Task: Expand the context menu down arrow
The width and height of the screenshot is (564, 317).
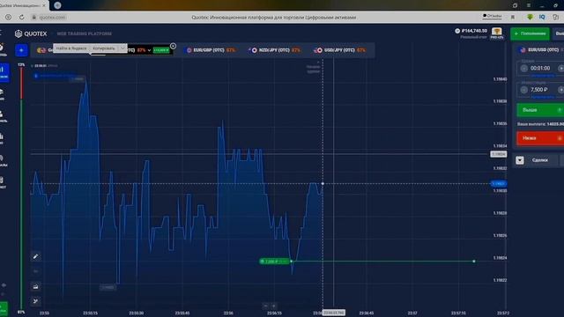Action: tap(122, 48)
